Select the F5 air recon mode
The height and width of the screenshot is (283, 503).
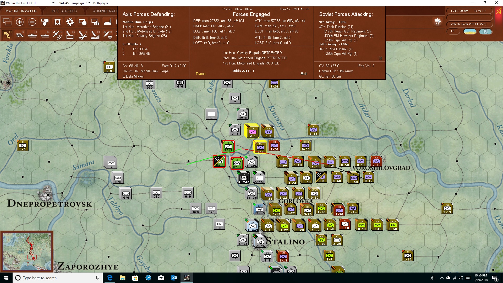[57, 35]
